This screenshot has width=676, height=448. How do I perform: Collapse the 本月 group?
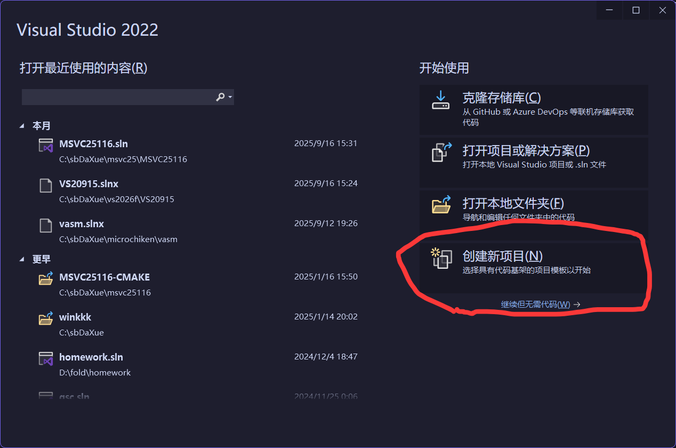[x=22, y=126]
